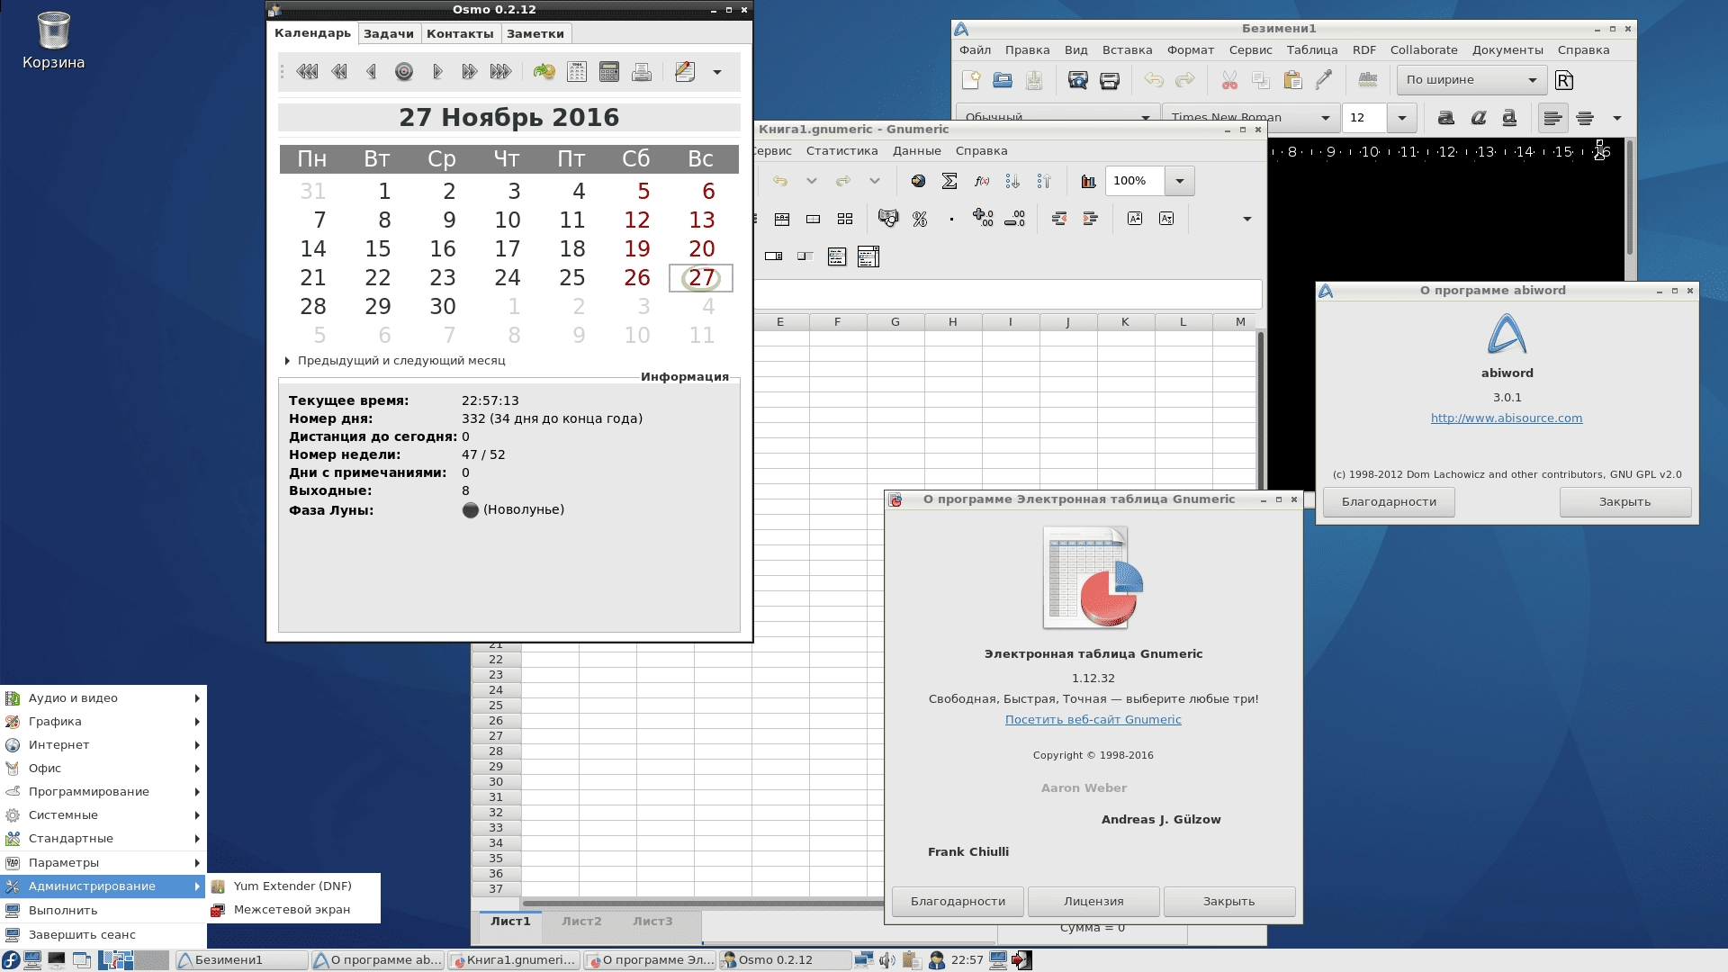Open Jump to date icon in Osmo

[x=544, y=72]
